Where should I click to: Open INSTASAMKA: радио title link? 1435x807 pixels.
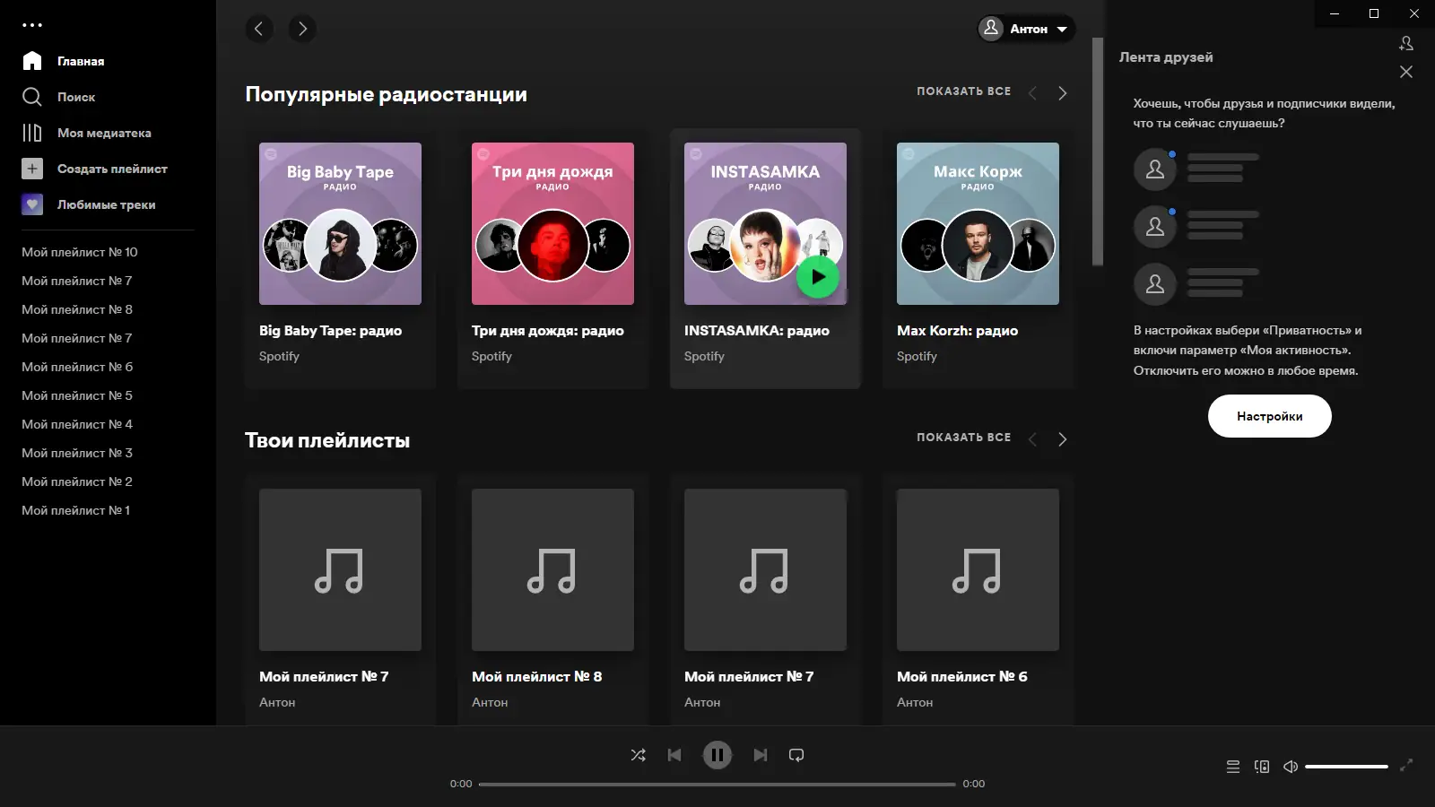[x=757, y=331]
